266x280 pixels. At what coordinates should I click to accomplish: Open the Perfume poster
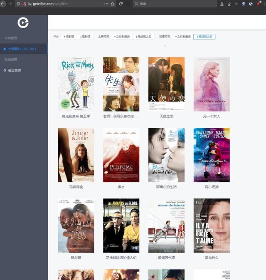121,155
